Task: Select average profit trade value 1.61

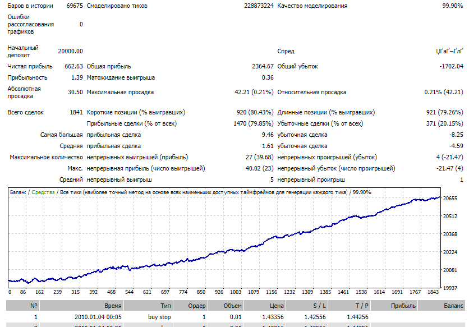Action: click(268, 146)
